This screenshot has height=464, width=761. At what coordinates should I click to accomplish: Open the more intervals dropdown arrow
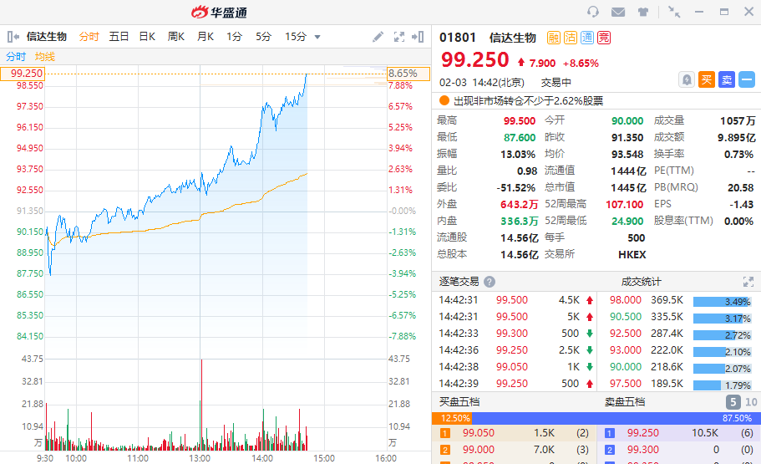(317, 37)
